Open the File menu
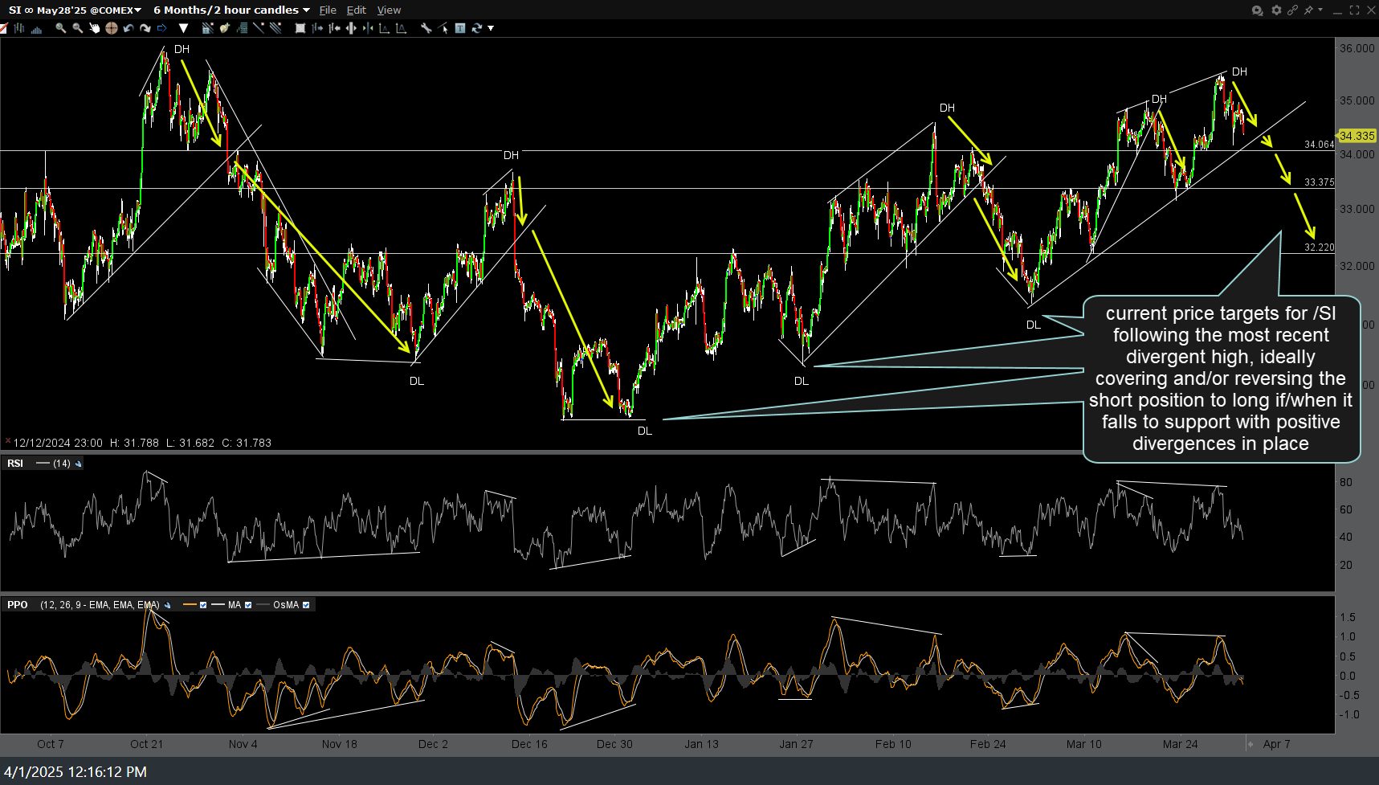This screenshot has height=785, width=1379. point(328,10)
